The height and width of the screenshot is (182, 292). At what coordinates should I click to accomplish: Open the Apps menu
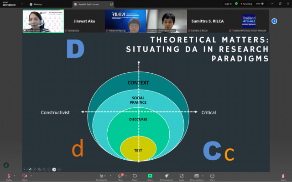point(182,176)
